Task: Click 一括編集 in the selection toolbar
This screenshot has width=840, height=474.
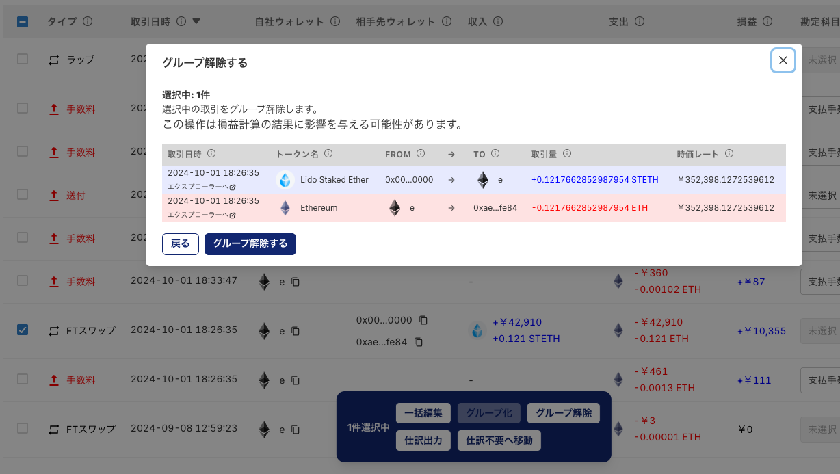Action: coord(423,413)
